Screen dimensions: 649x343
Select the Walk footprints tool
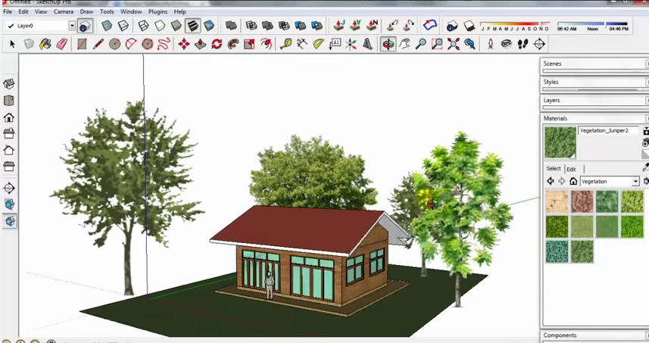click(523, 44)
